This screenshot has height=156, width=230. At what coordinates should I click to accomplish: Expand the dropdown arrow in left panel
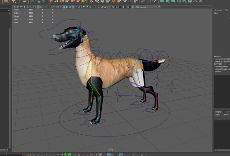[9, 10]
